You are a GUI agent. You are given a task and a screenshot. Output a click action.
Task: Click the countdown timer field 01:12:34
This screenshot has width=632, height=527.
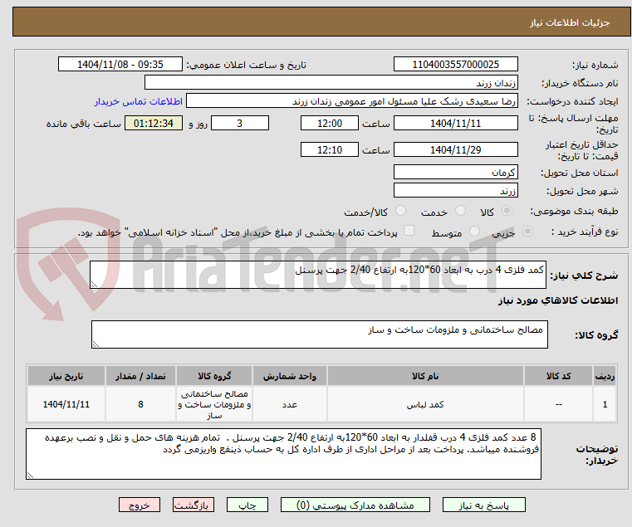pos(154,123)
